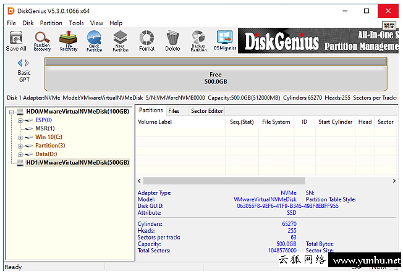
Task: Open the Disk menu
Action: 28,23
